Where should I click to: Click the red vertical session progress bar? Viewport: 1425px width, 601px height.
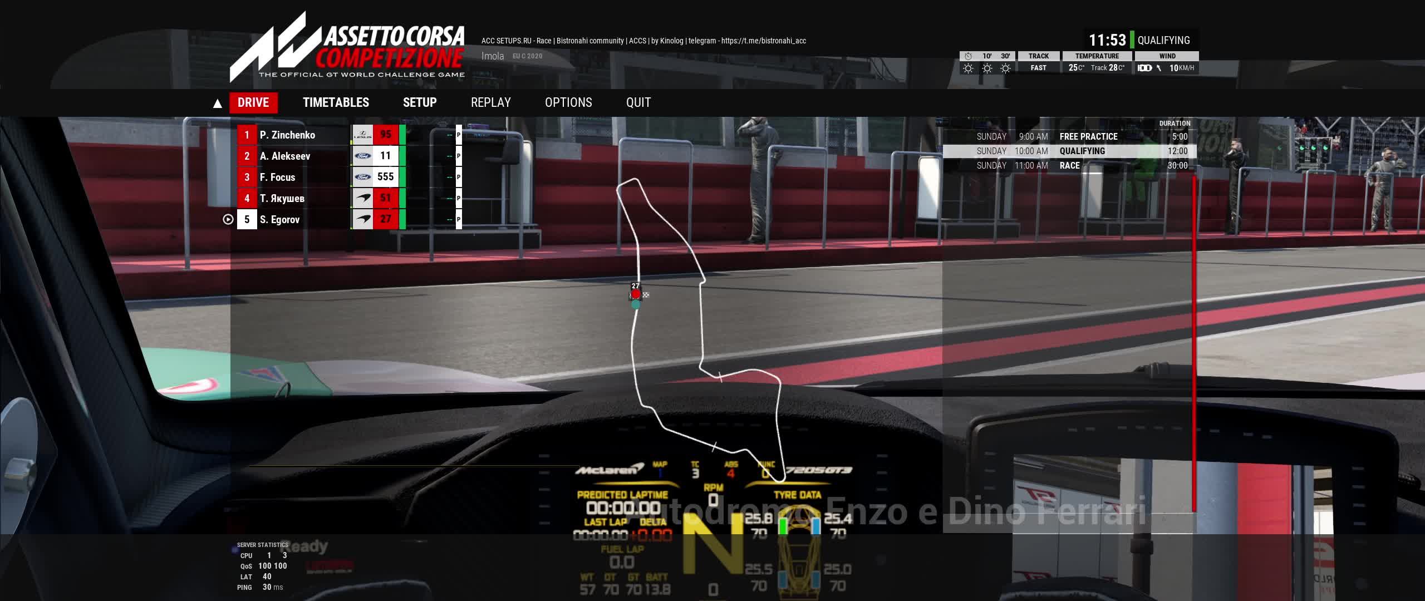click(x=1193, y=342)
